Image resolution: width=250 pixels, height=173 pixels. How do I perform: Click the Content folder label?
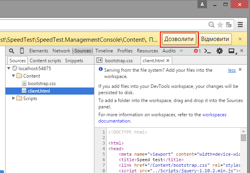32,76
